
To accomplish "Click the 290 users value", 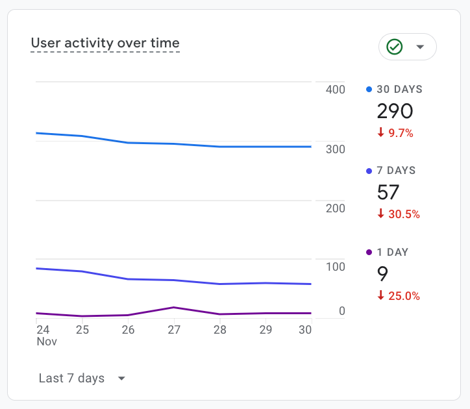I will [395, 111].
